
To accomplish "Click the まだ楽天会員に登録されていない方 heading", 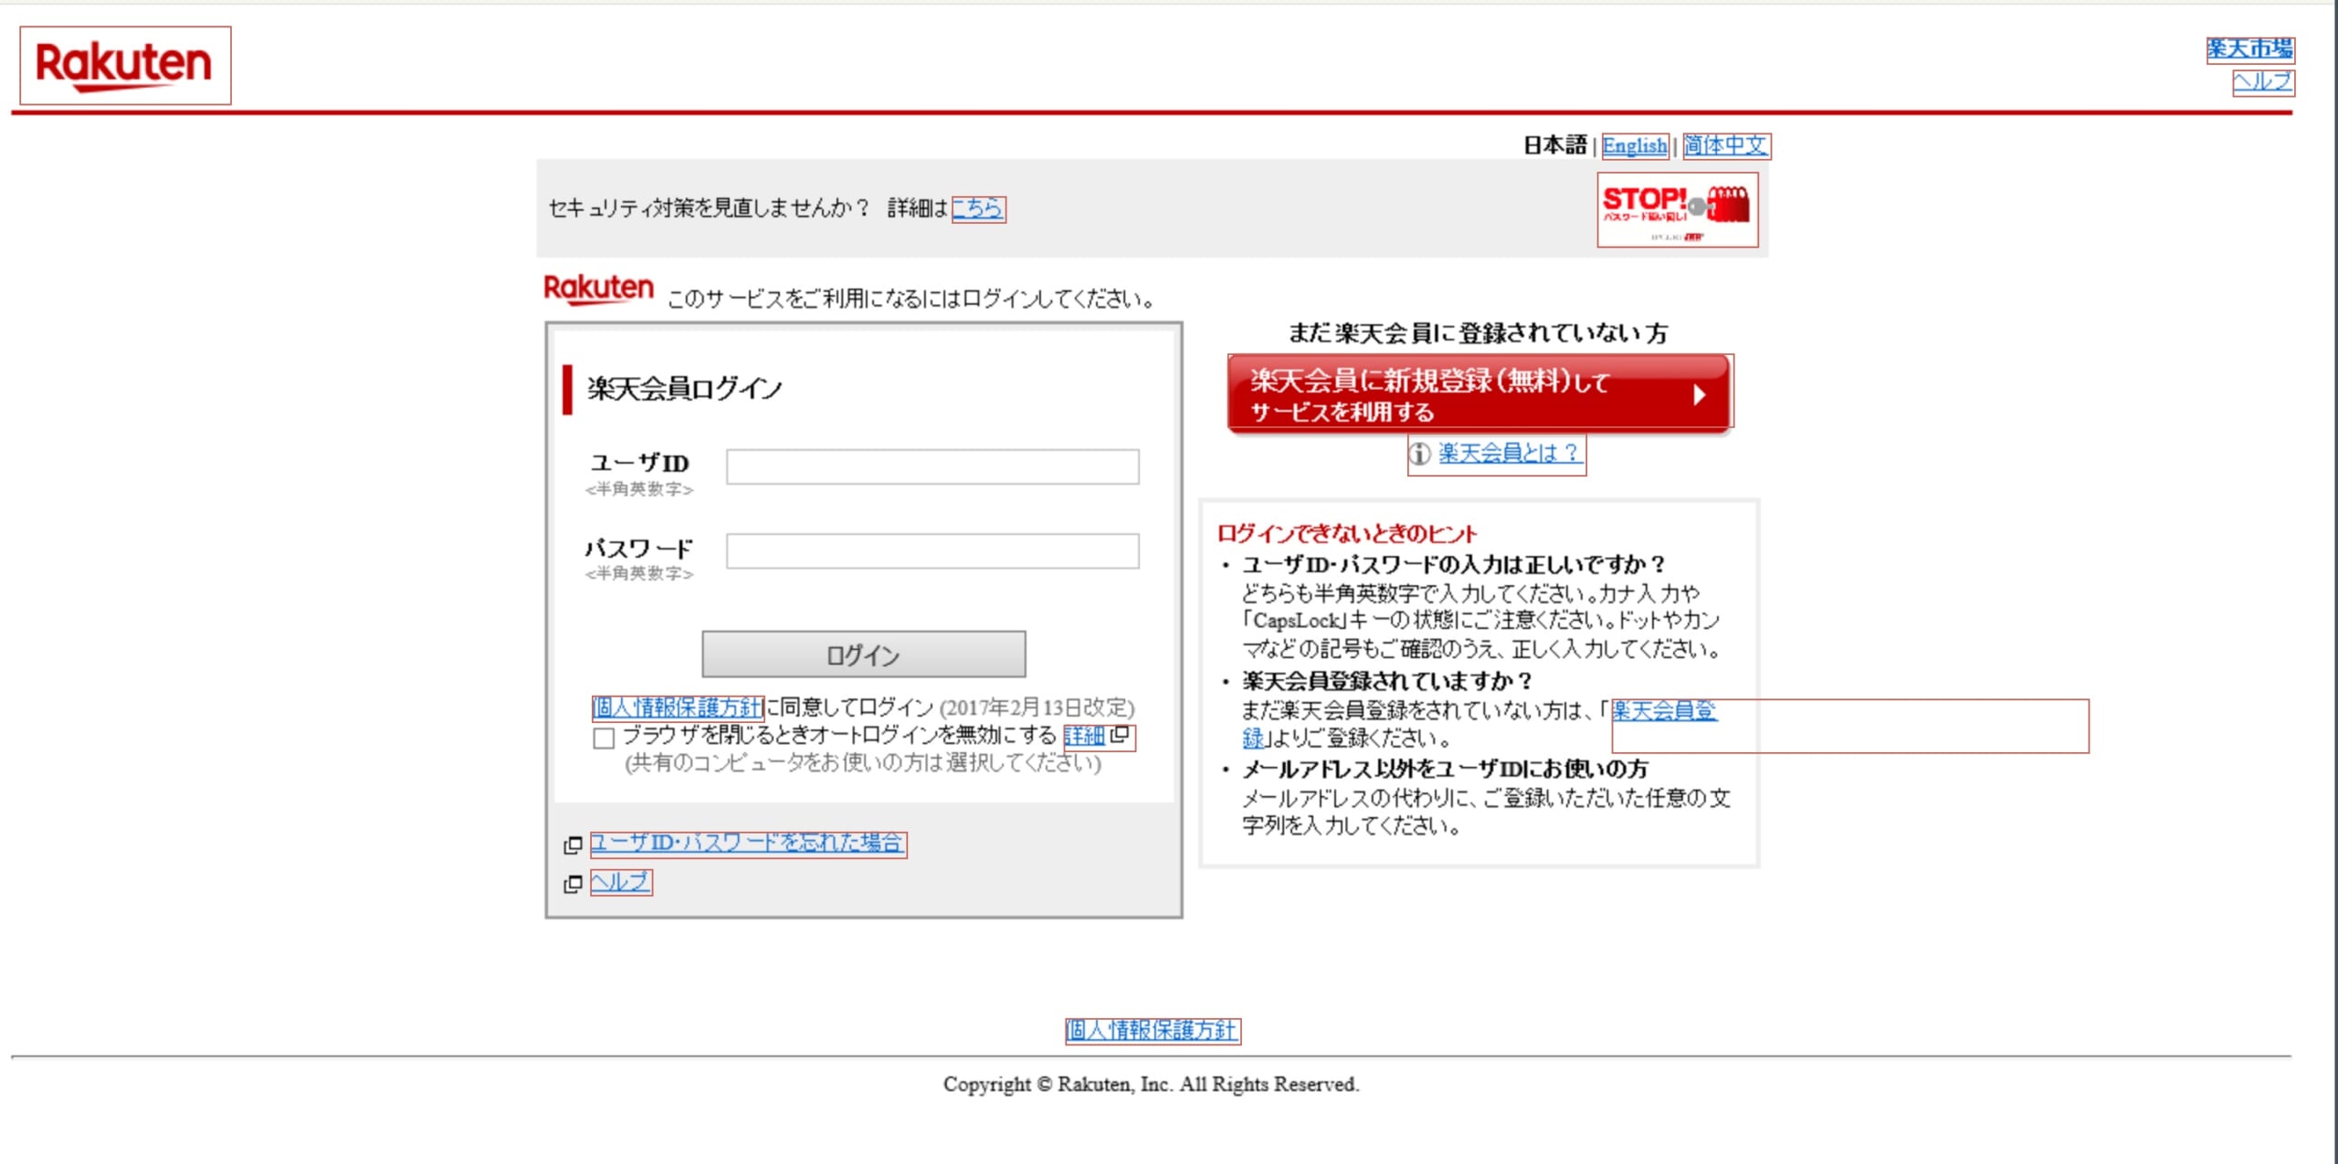I will pyautogui.click(x=1479, y=333).
